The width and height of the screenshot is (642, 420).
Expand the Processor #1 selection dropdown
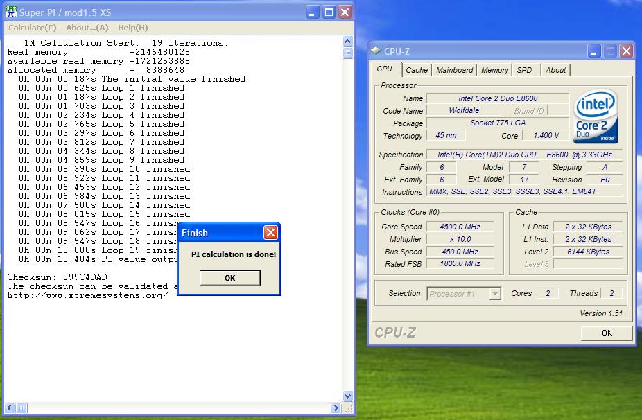[496, 293]
